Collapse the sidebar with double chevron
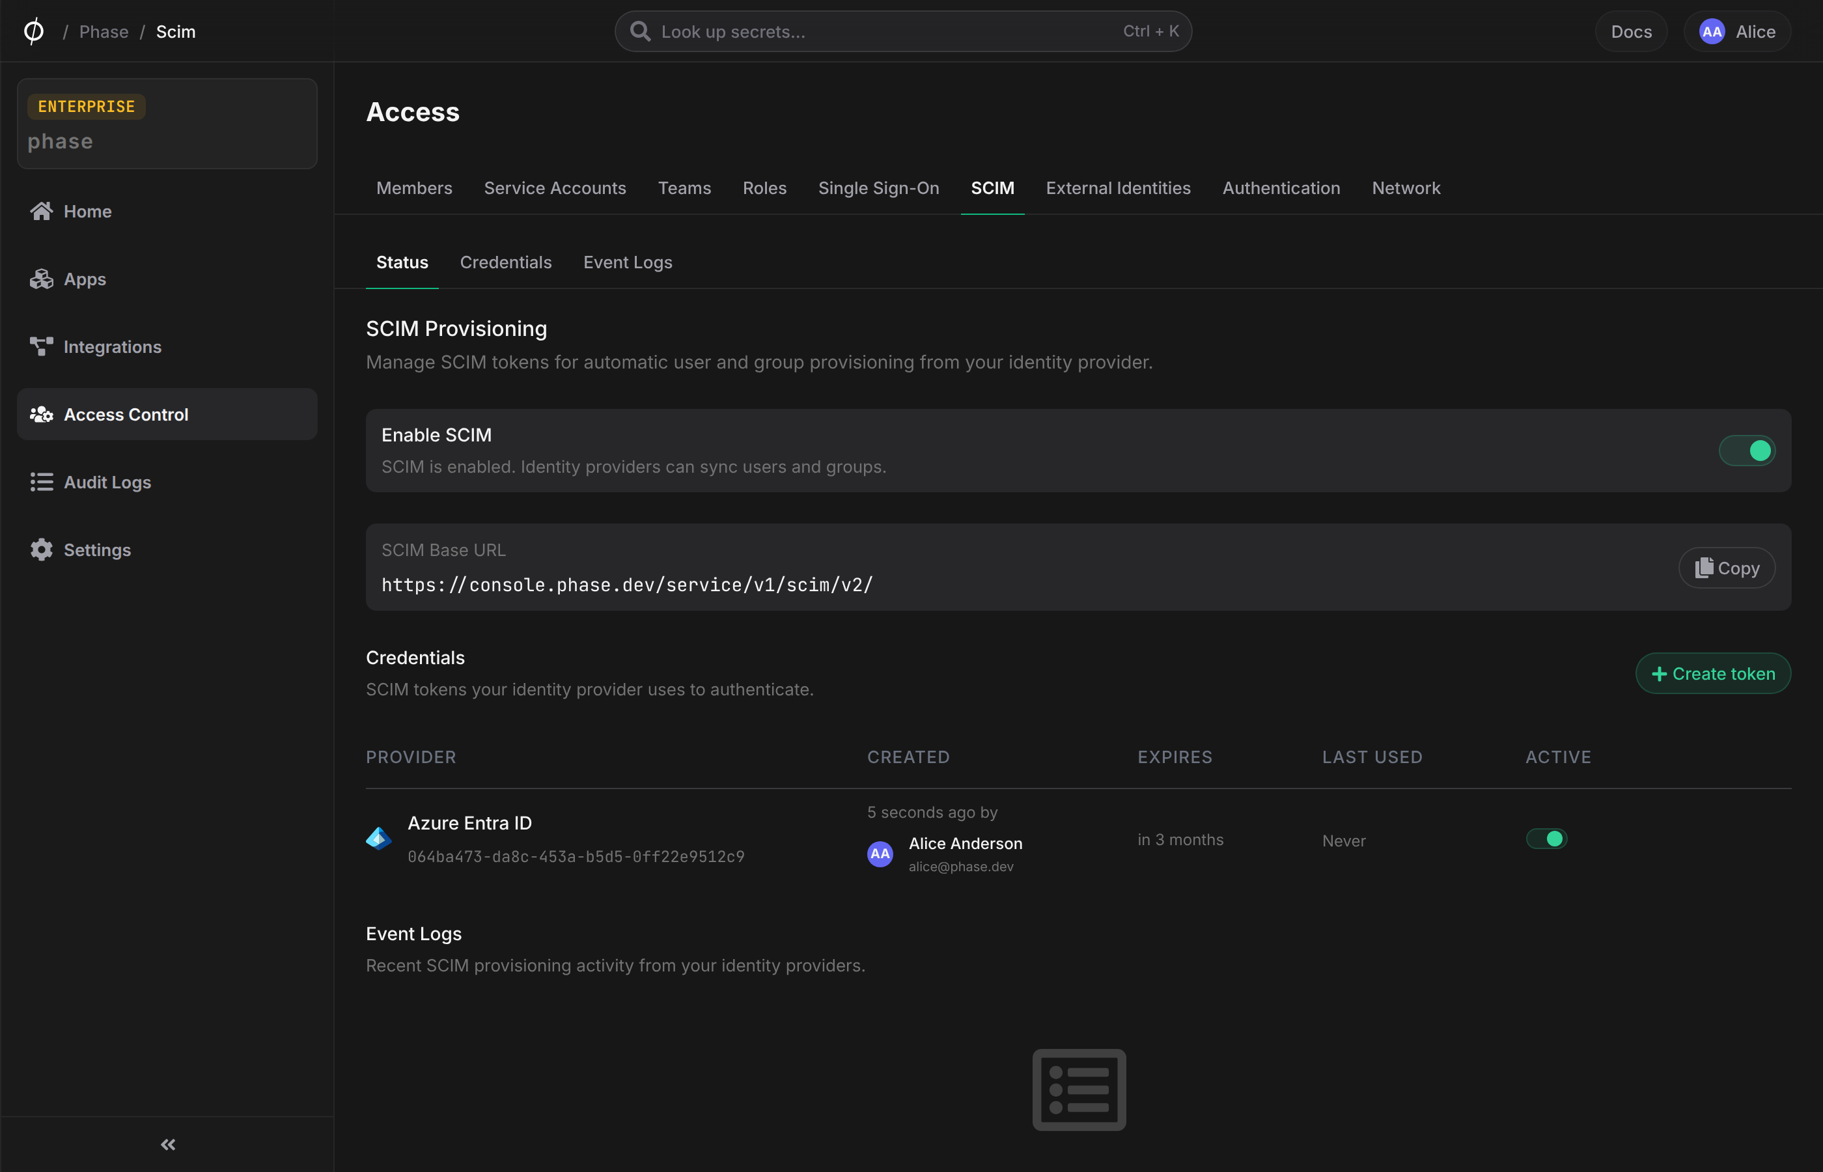This screenshot has height=1172, width=1823. tap(168, 1144)
